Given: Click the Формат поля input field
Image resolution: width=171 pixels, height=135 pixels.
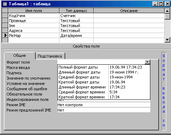Looking at the screenshot, I should pyautogui.click(x=101, y=62).
